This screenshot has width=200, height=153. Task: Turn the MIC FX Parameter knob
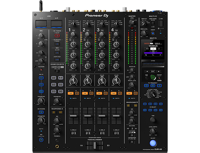tap(41, 101)
